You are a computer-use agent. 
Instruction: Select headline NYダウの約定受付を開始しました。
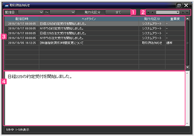pyautogui.click(x=62, y=28)
